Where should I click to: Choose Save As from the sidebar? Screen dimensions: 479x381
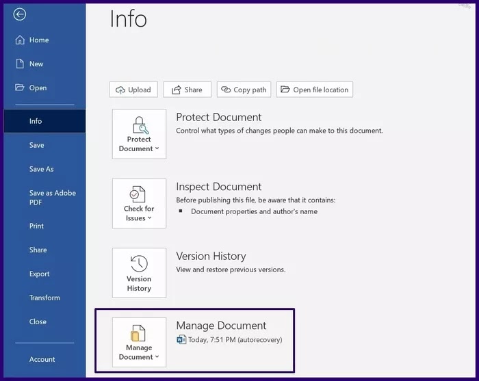44,169
